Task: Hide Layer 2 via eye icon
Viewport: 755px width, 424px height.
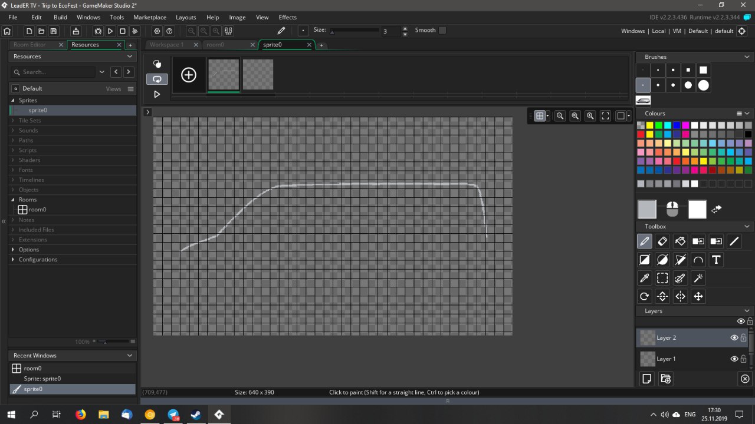Action: [734, 337]
